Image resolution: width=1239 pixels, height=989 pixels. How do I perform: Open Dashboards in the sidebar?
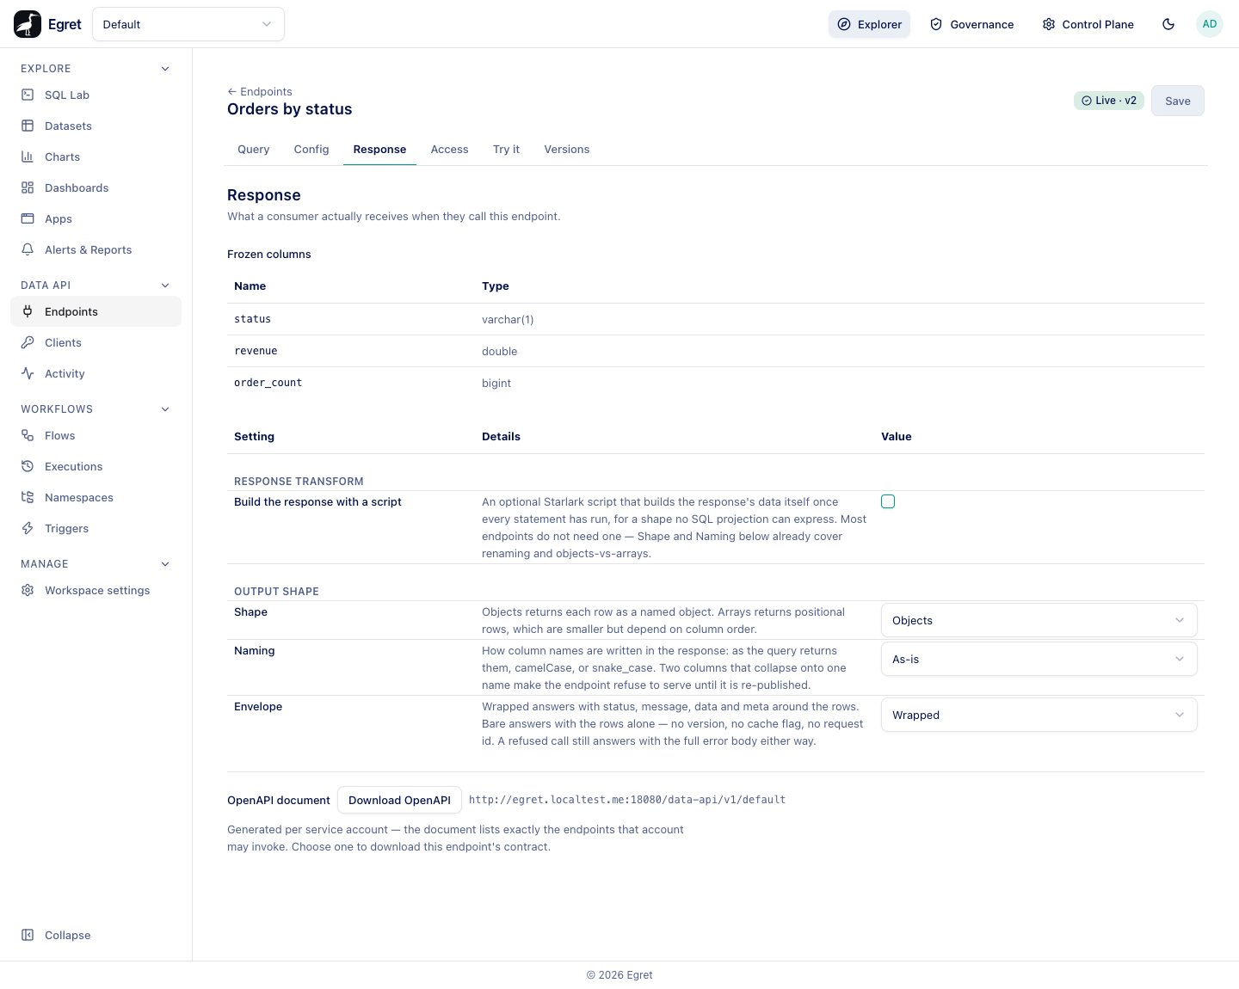(96, 187)
